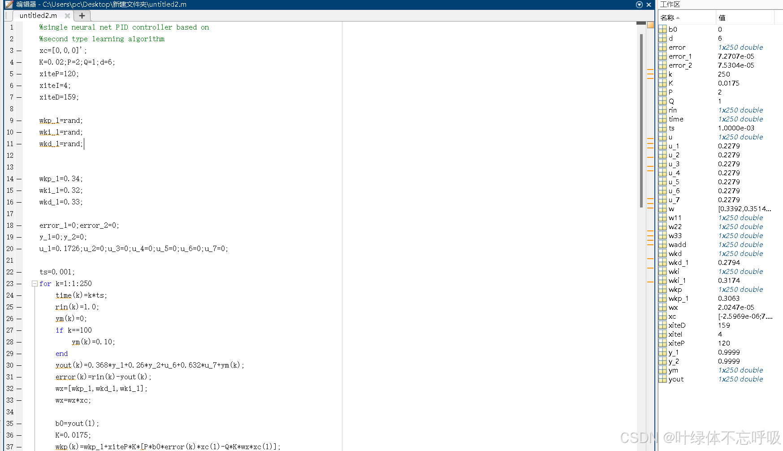Open the editor actions circular arrow menu
Viewport: 783px width, 451px height.
click(x=639, y=4)
